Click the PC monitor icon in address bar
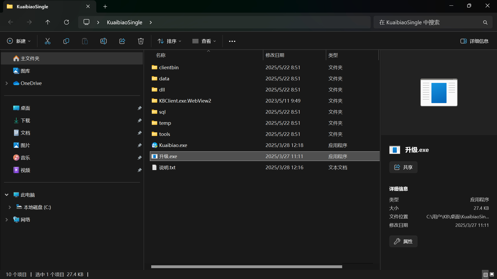 pyautogui.click(x=86, y=22)
